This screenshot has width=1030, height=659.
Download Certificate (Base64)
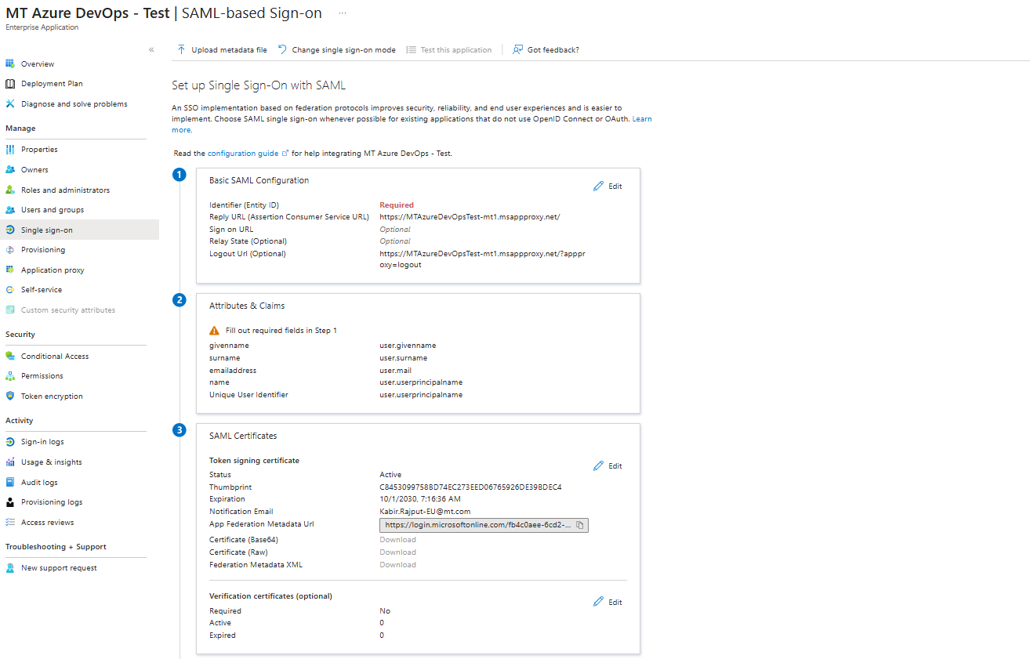coord(398,540)
